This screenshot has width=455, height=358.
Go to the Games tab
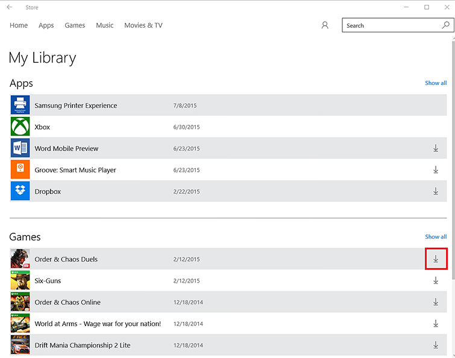tap(75, 25)
